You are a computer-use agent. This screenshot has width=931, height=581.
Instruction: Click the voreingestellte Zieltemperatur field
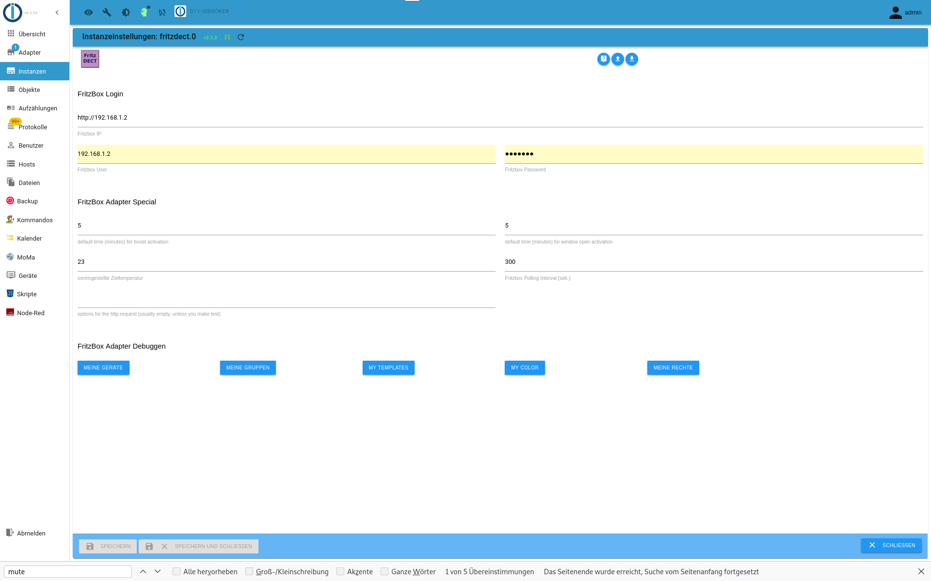[286, 262]
